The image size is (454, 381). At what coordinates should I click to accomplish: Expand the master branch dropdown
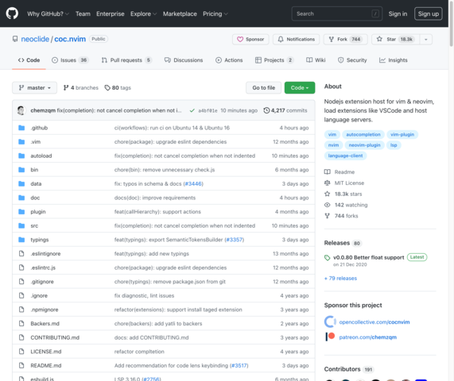(x=34, y=87)
